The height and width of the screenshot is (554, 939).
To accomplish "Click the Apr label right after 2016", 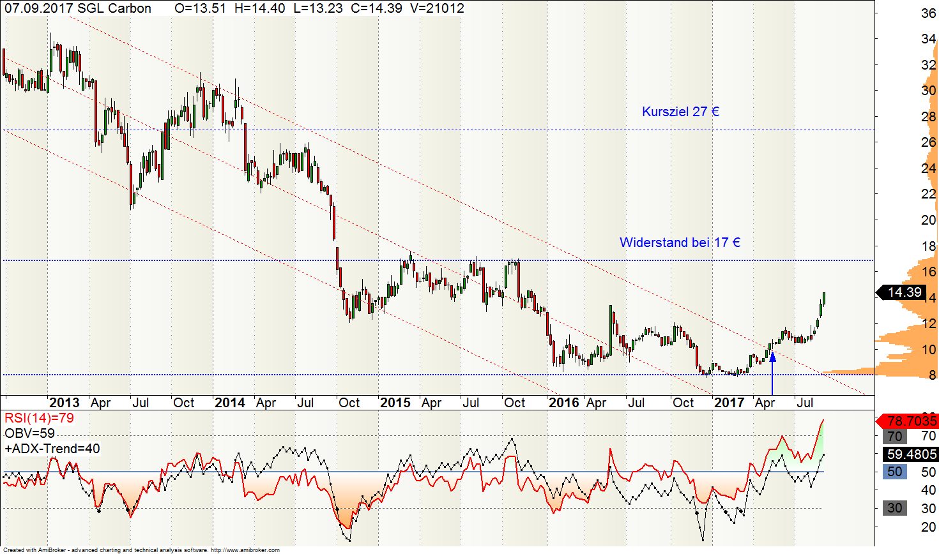I will point(597,403).
